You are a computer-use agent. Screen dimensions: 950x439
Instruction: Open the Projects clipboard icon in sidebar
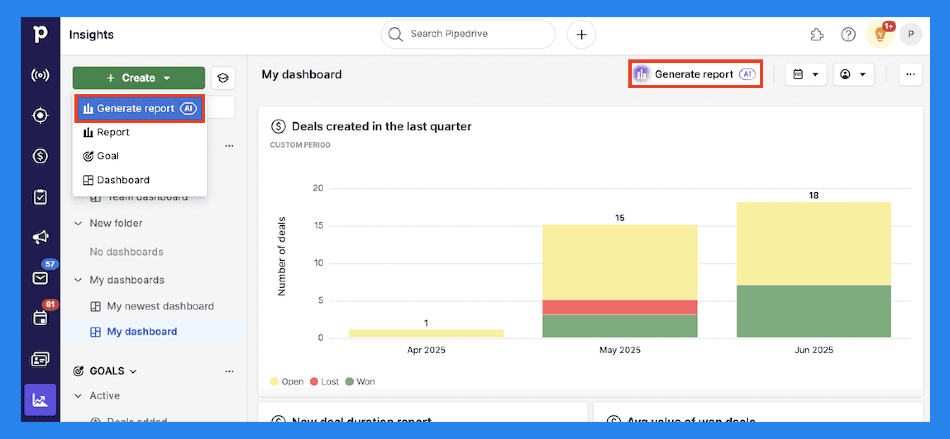pyautogui.click(x=40, y=197)
